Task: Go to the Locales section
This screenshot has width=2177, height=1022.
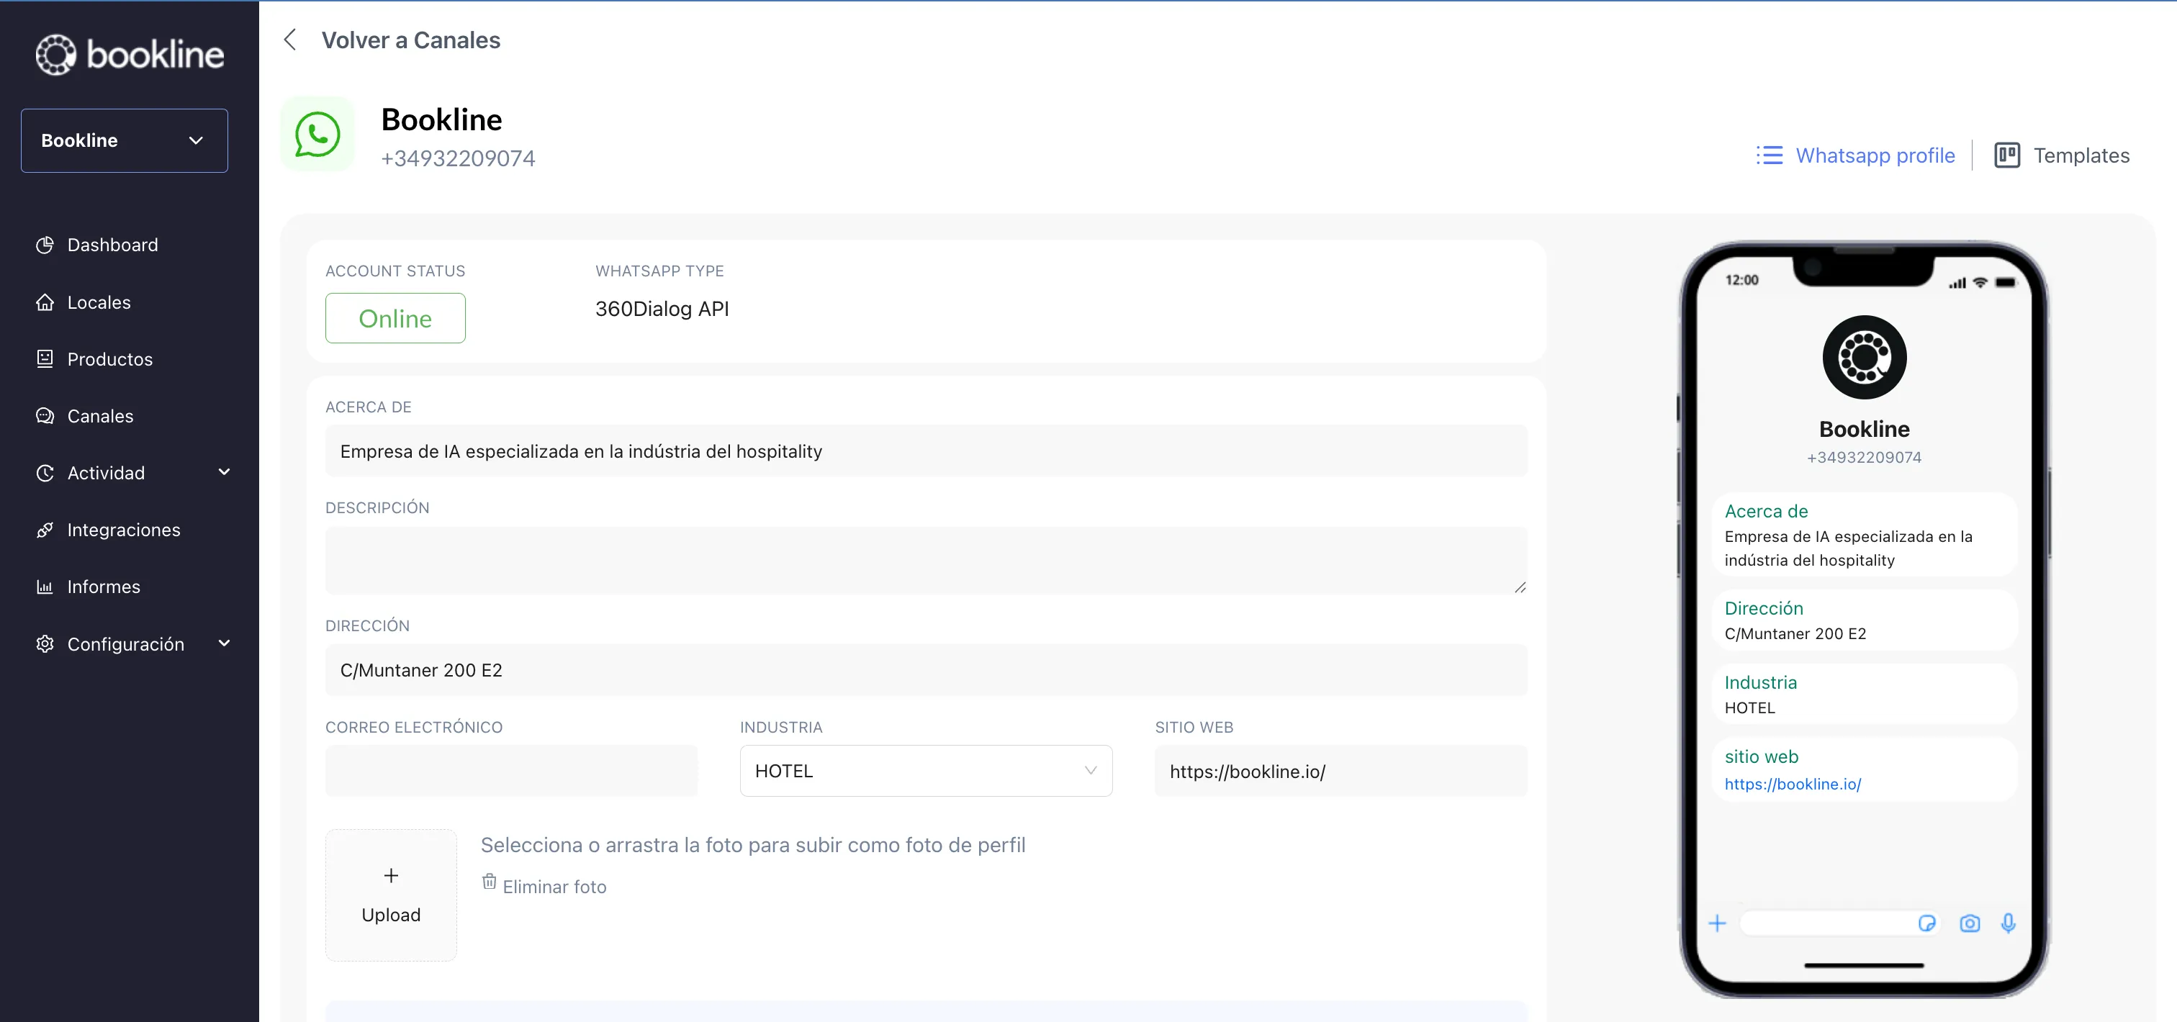Action: pyautogui.click(x=99, y=302)
